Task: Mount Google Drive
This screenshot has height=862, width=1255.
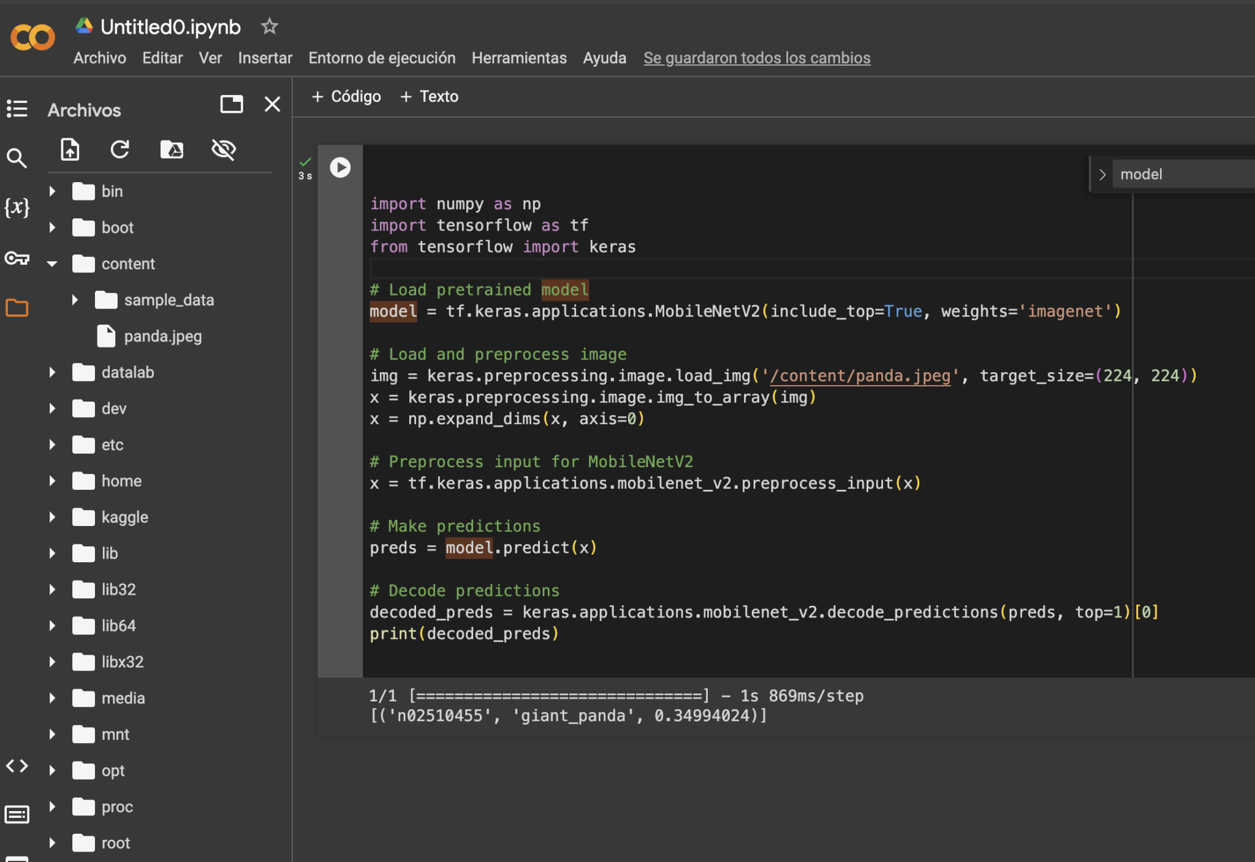Action: coord(172,150)
